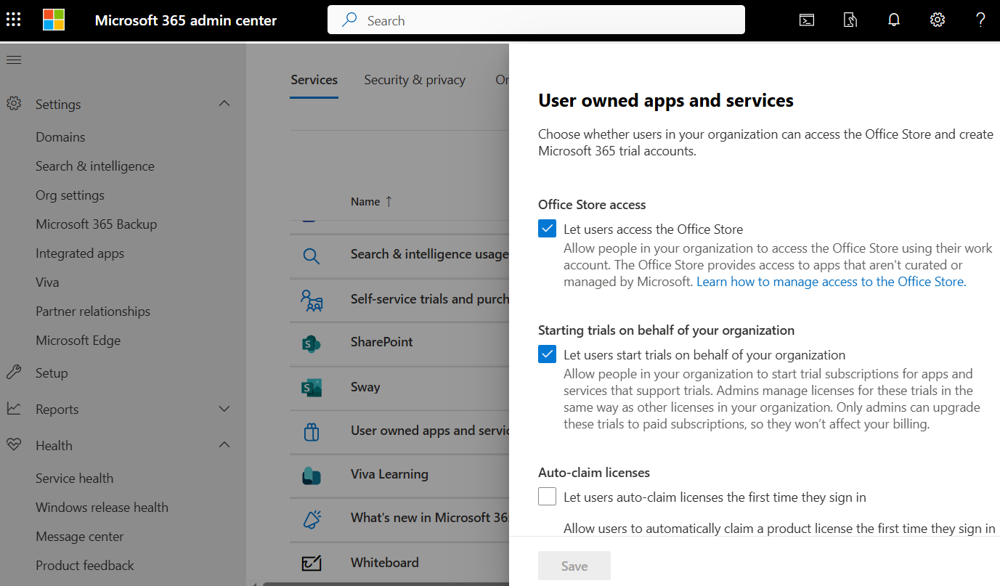This screenshot has width=1000, height=586.
Task: Collapse the Health section chevron
Action: click(224, 444)
